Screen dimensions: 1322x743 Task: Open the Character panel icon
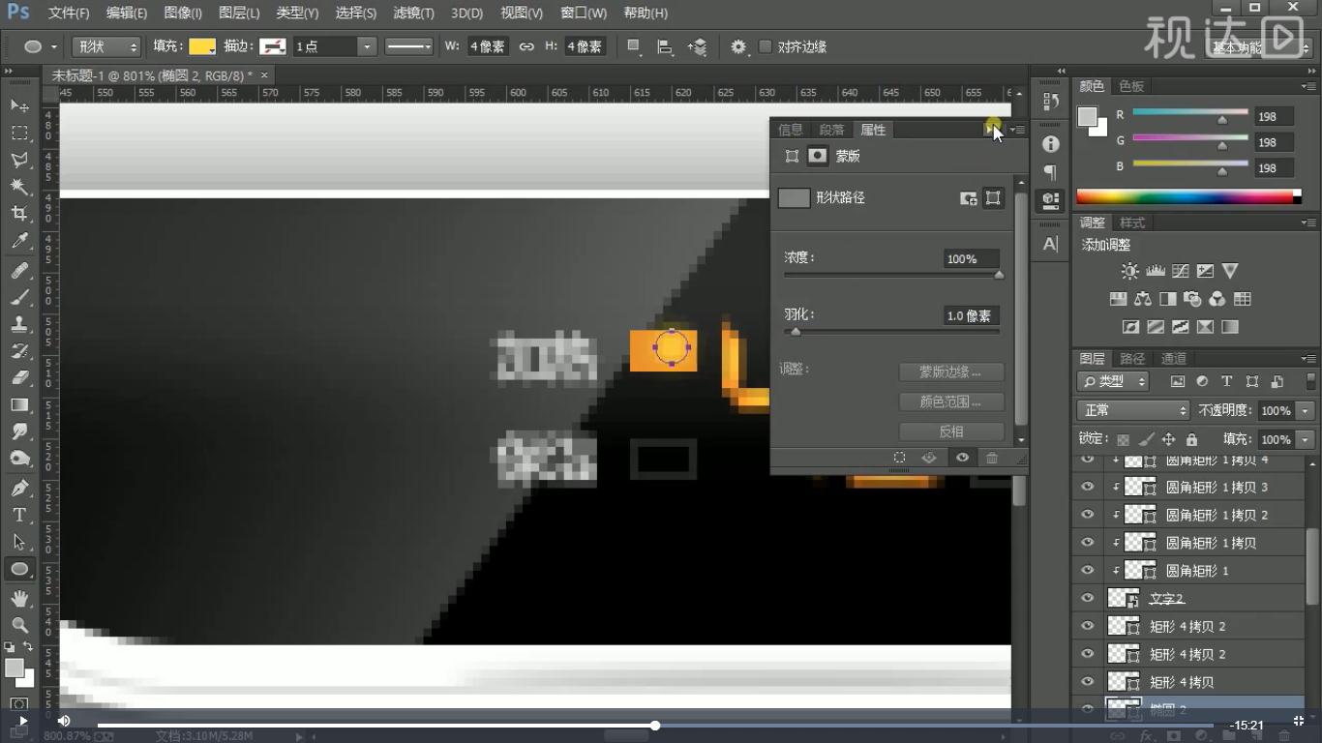coord(1050,244)
